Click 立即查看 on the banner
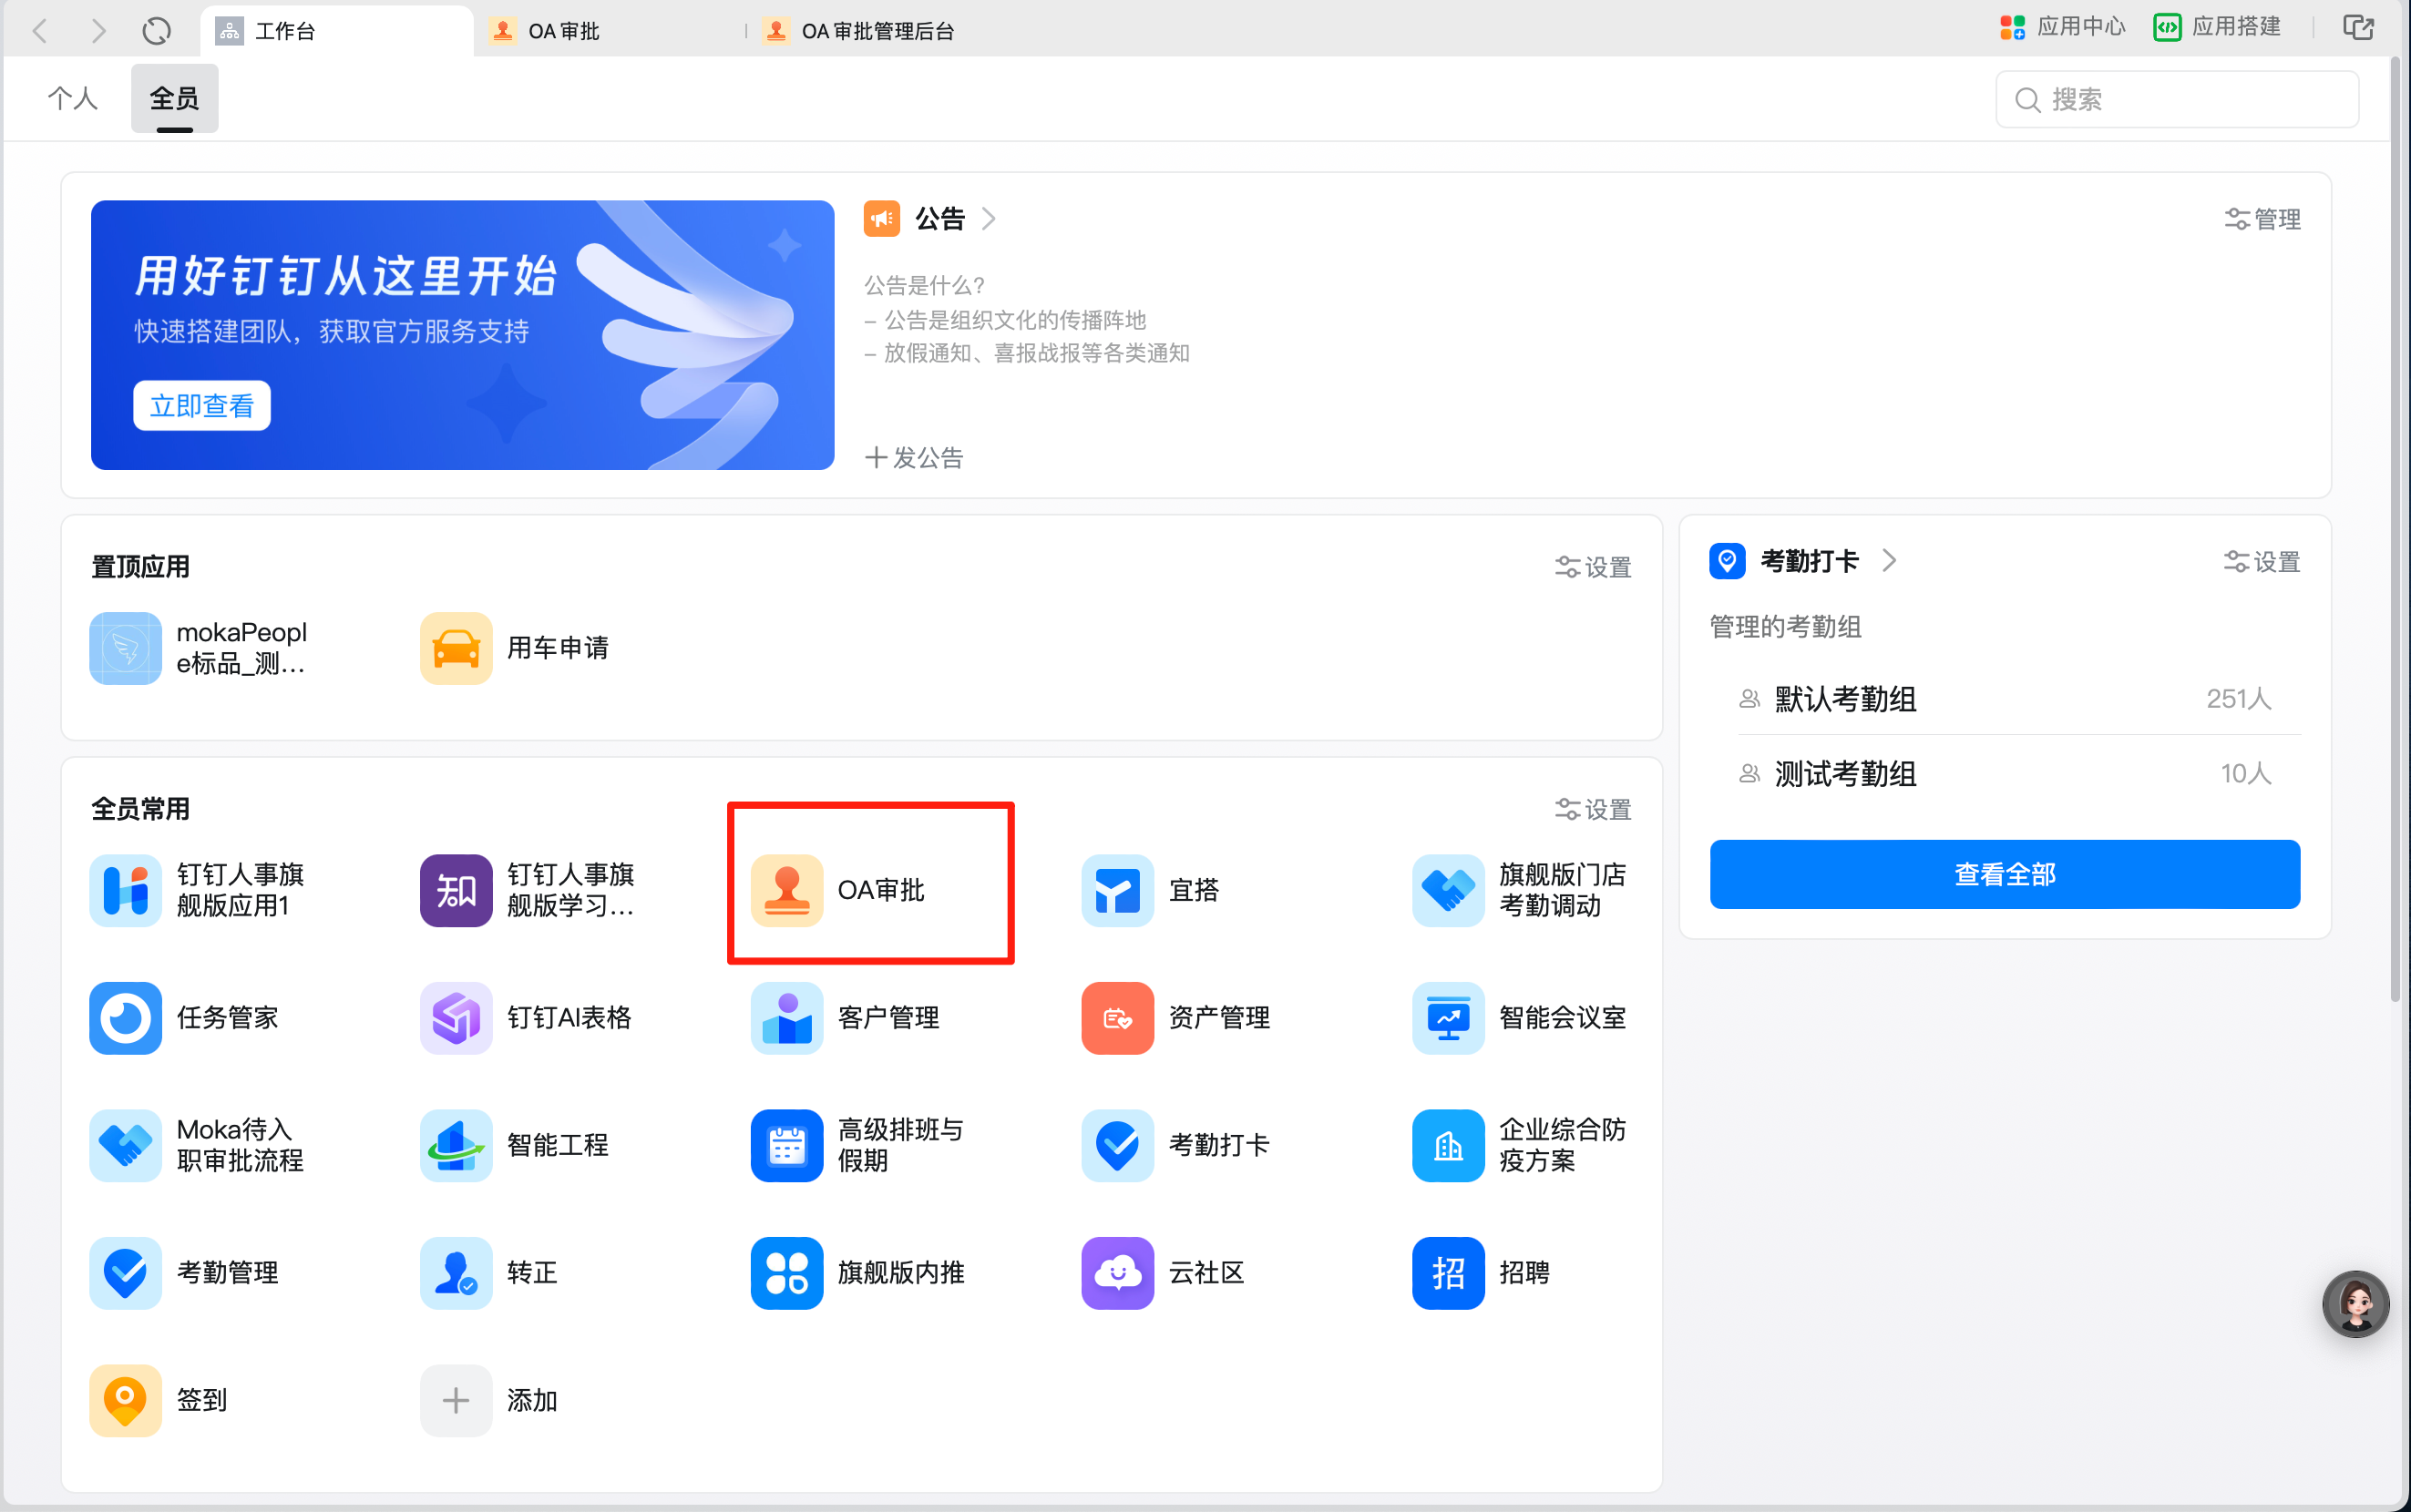 tap(202, 405)
